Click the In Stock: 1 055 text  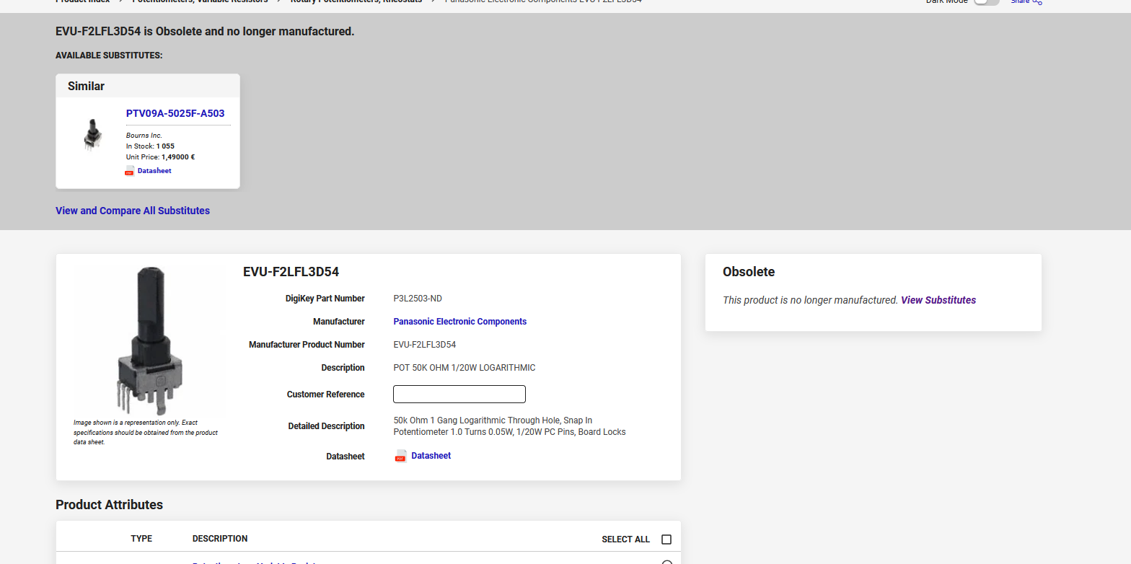pyautogui.click(x=150, y=146)
